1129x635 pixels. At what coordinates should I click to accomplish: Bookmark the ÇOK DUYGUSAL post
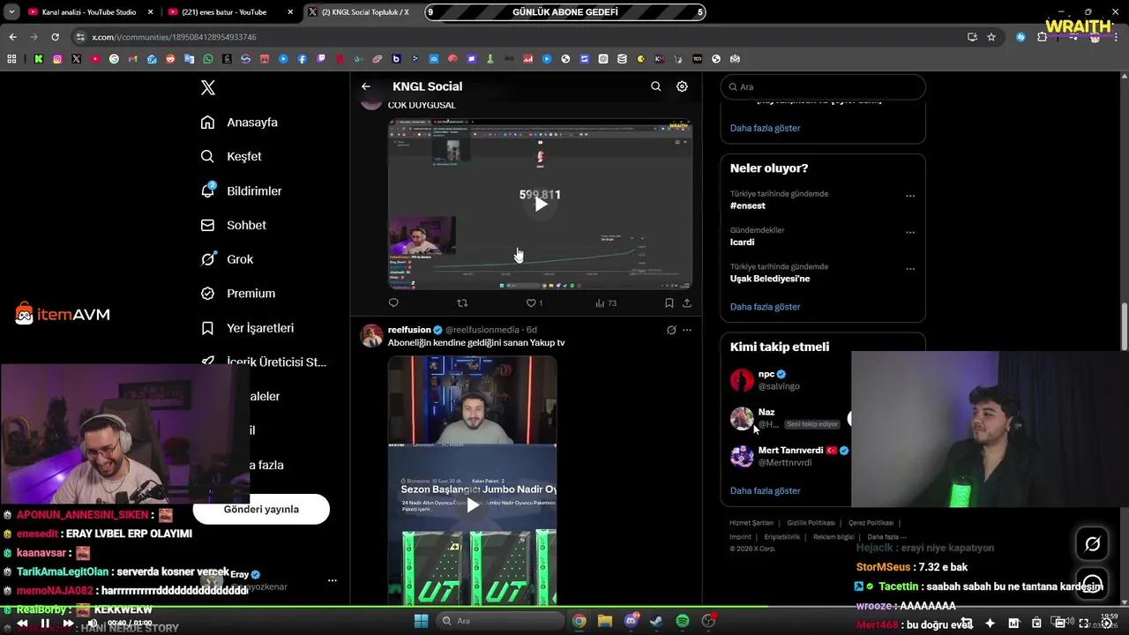(x=669, y=303)
